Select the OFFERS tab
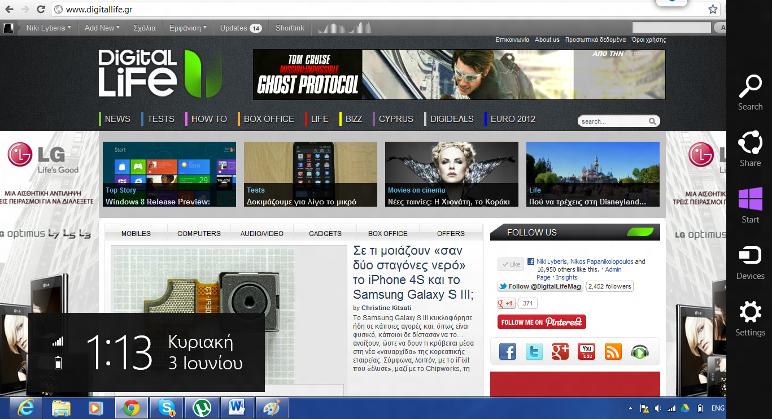 tap(451, 233)
